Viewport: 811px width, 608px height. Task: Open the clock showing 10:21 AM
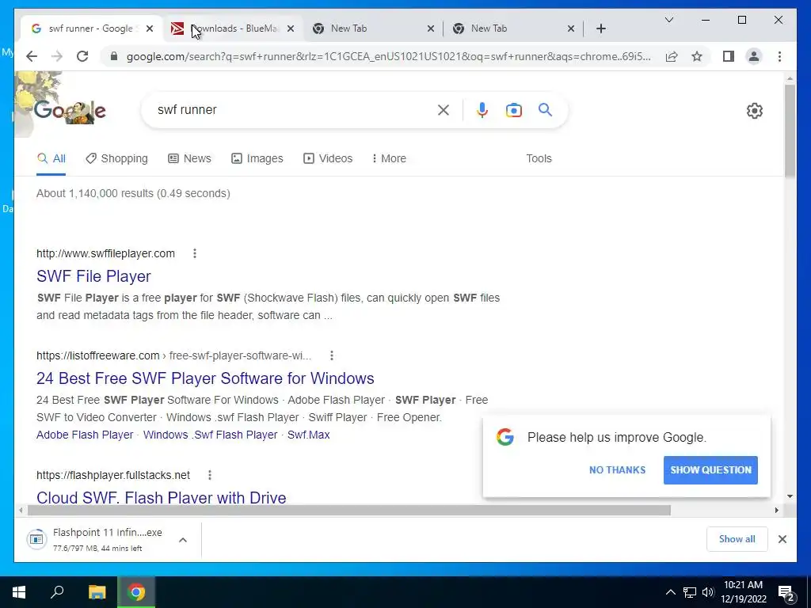click(744, 592)
